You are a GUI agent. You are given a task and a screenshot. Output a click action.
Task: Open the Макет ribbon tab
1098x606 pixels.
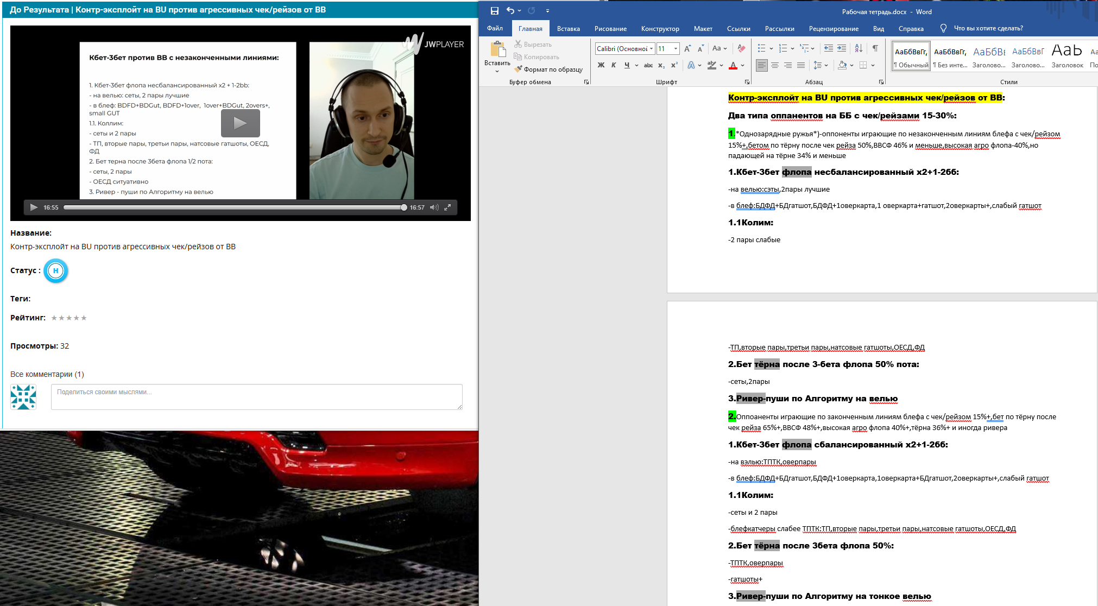703,29
